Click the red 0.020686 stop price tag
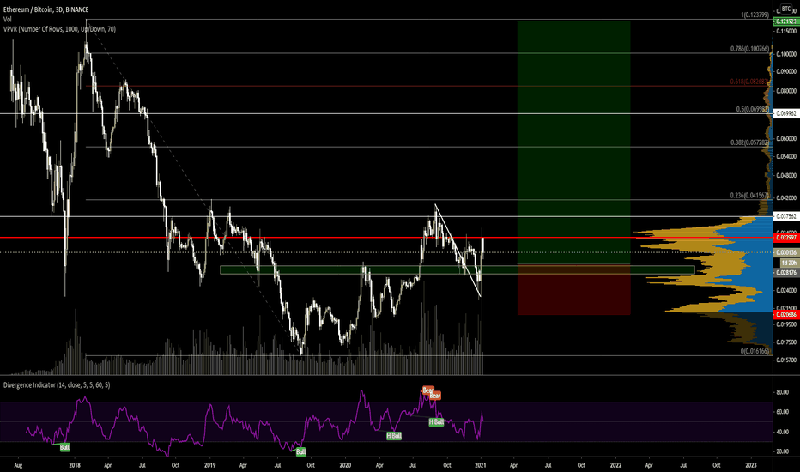The width and height of the screenshot is (800, 472). point(786,315)
